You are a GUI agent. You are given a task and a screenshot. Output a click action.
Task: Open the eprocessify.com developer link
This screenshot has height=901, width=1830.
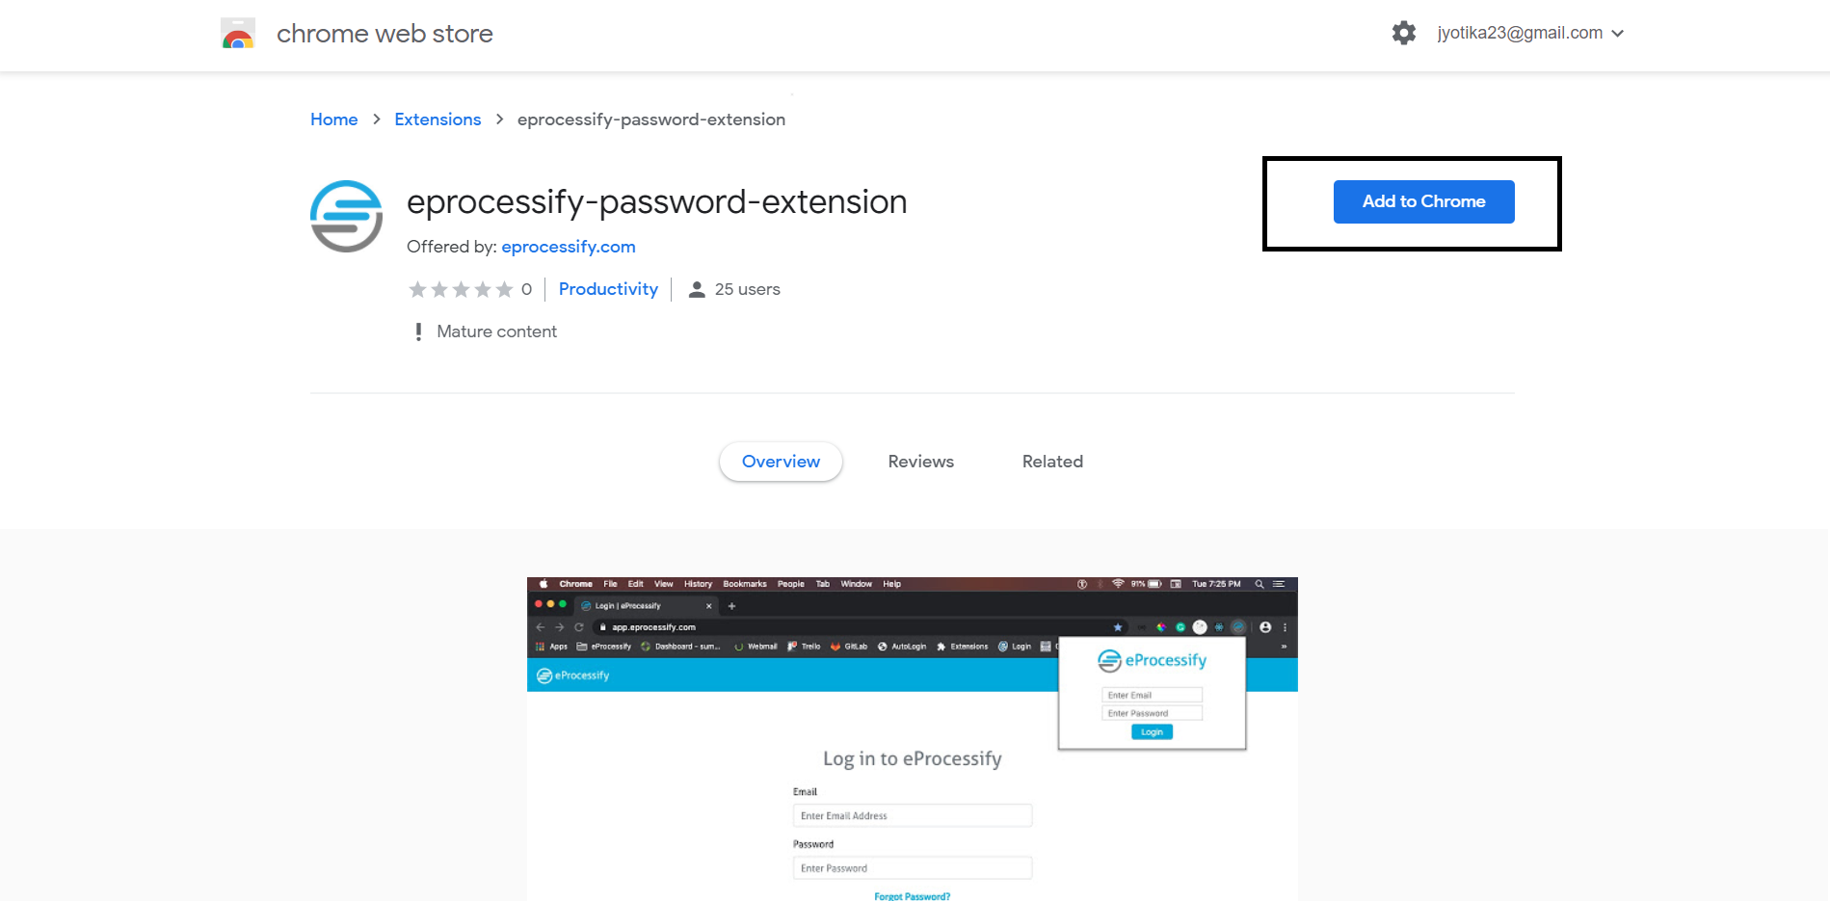(569, 247)
